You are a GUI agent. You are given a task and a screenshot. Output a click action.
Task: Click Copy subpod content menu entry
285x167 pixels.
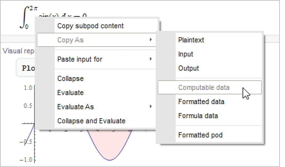click(x=90, y=26)
